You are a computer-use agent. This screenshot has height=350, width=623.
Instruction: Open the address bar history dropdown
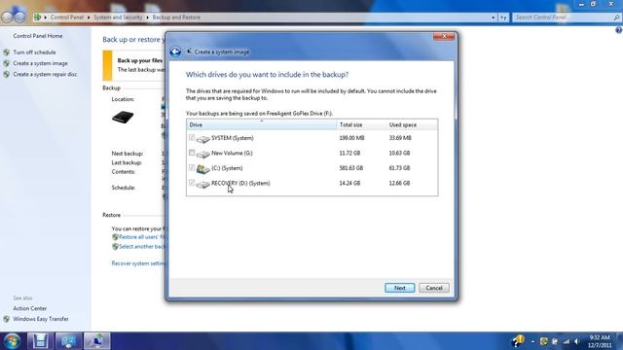tap(494, 17)
